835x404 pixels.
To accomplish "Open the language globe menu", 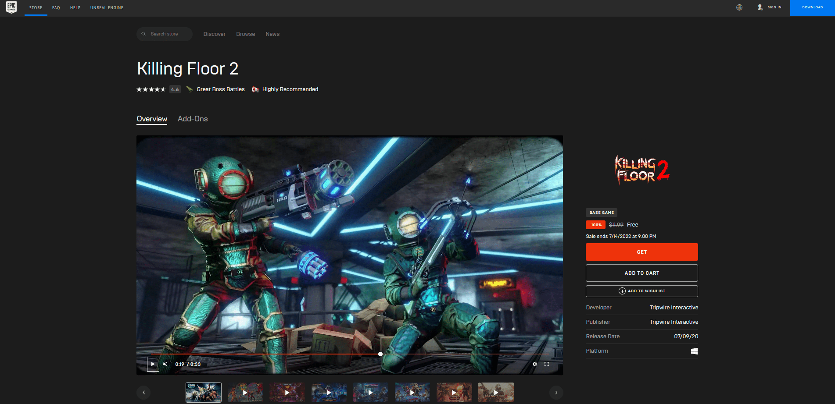I will (739, 7).
